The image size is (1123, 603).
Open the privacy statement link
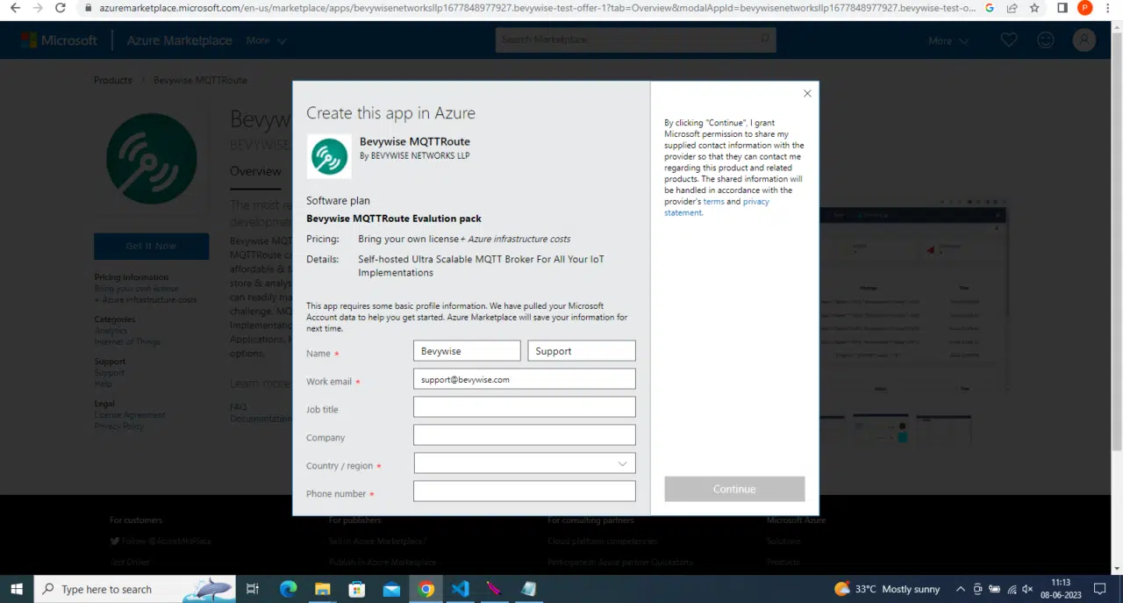tap(717, 207)
